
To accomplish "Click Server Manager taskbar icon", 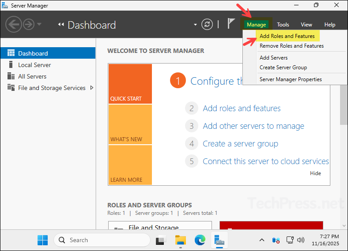I will [219, 240].
